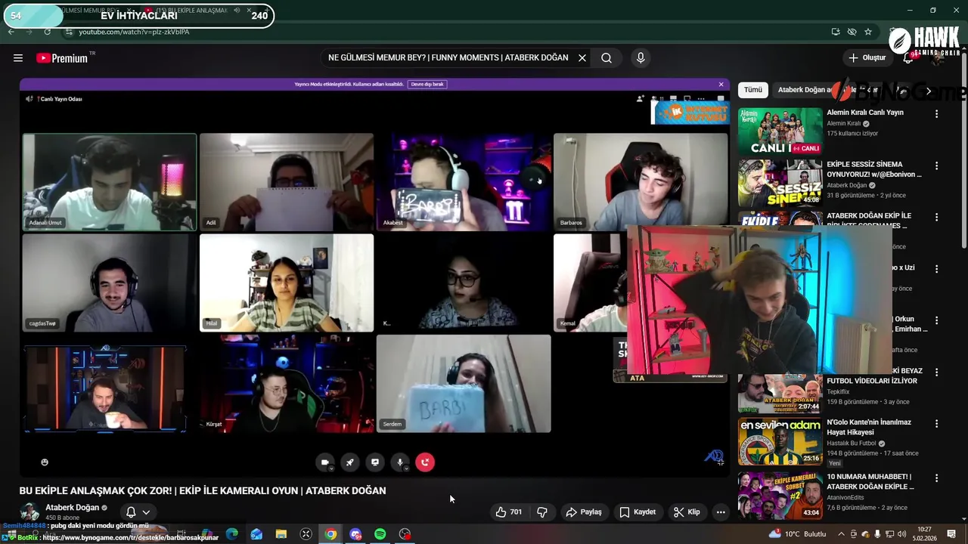Open 10 Numara Muhabbet video thumbnail

[780, 496]
